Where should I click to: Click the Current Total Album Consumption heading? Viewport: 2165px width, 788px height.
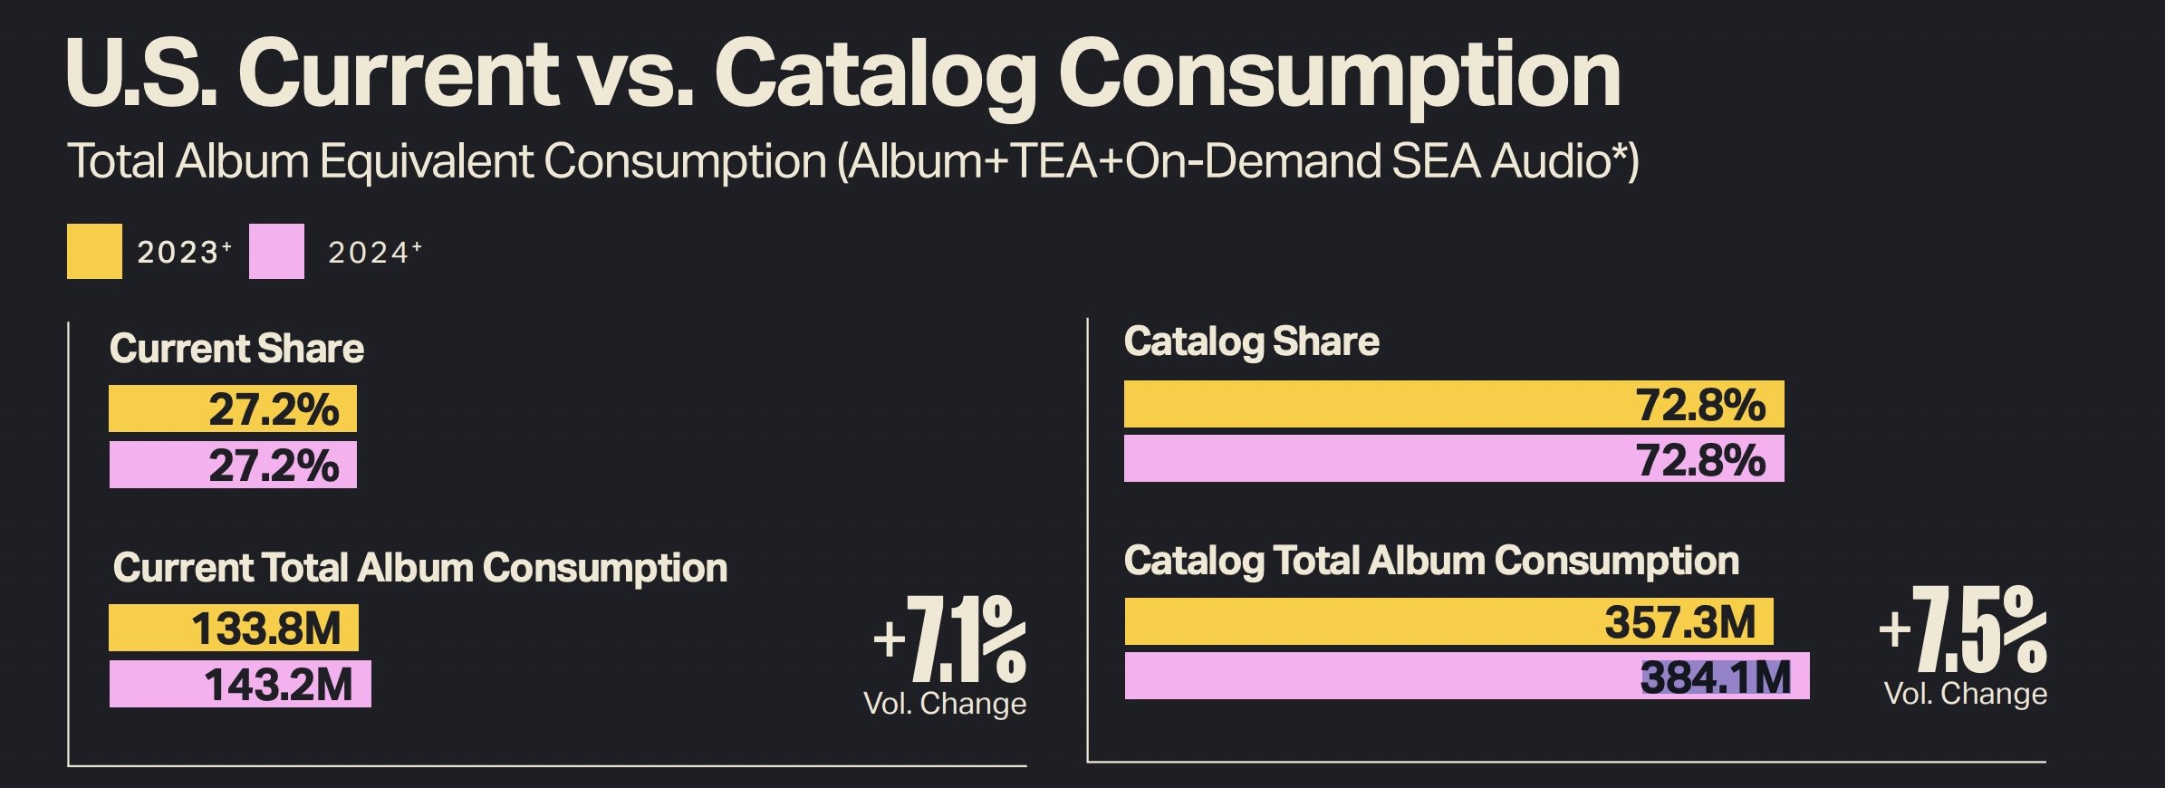click(420, 568)
